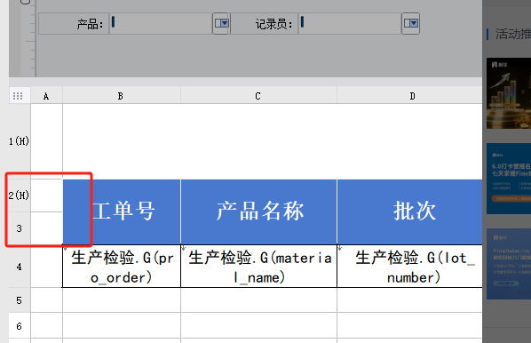The width and height of the screenshot is (531, 343).
Task: Click the select-all grid corner icon
Action: pyautogui.click(x=18, y=96)
